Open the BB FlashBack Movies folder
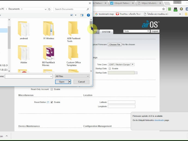Screen dimensions: 188x141 click(x=48, y=56)
